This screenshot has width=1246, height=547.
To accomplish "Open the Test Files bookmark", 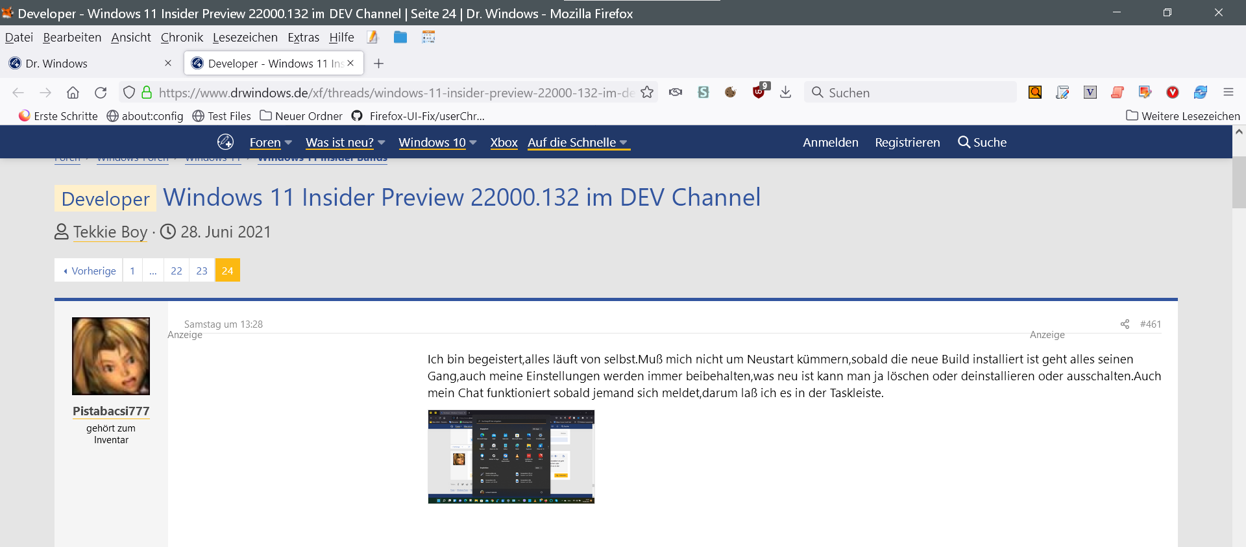I will 221,116.
